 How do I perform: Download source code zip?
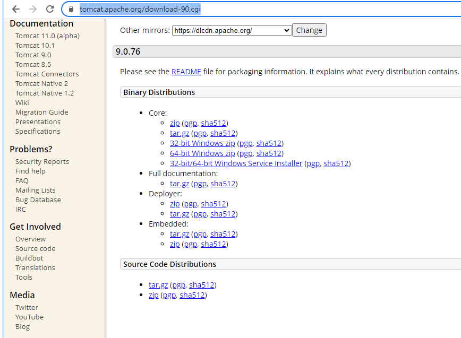pyautogui.click(x=153, y=295)
